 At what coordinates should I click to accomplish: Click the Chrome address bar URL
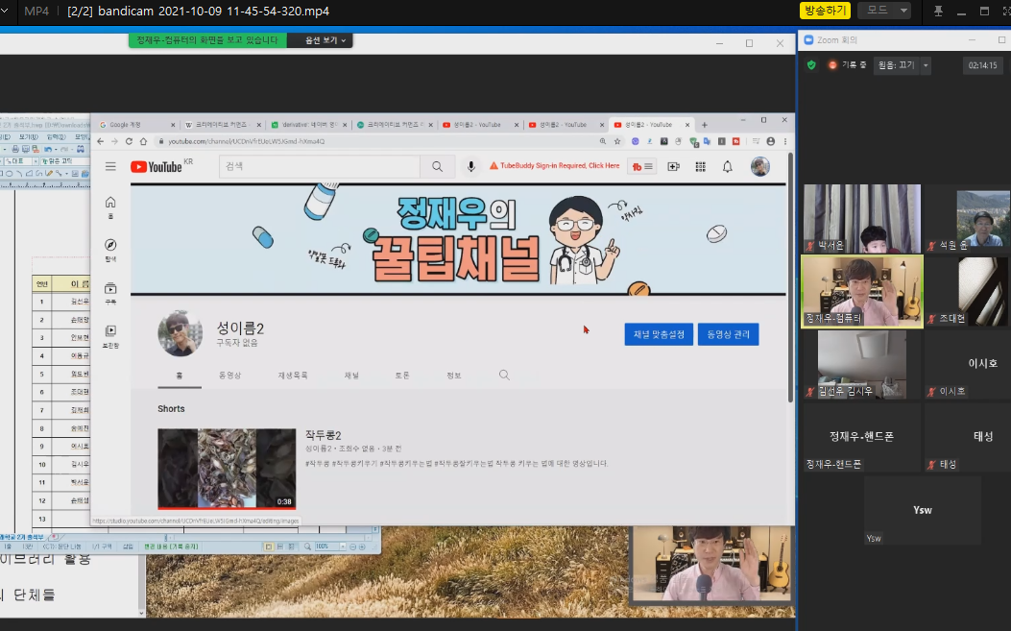point(247,141)
